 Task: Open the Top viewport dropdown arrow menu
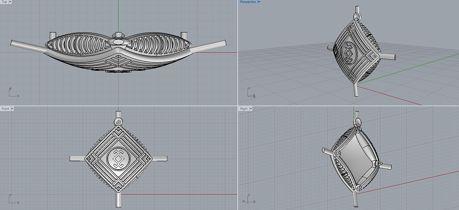[x=10, y=2]
